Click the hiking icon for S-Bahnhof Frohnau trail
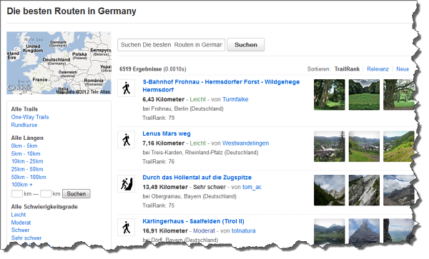 [126, 88]
